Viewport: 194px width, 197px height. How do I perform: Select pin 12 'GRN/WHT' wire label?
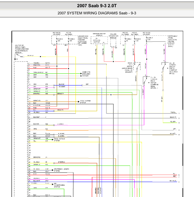37,89
